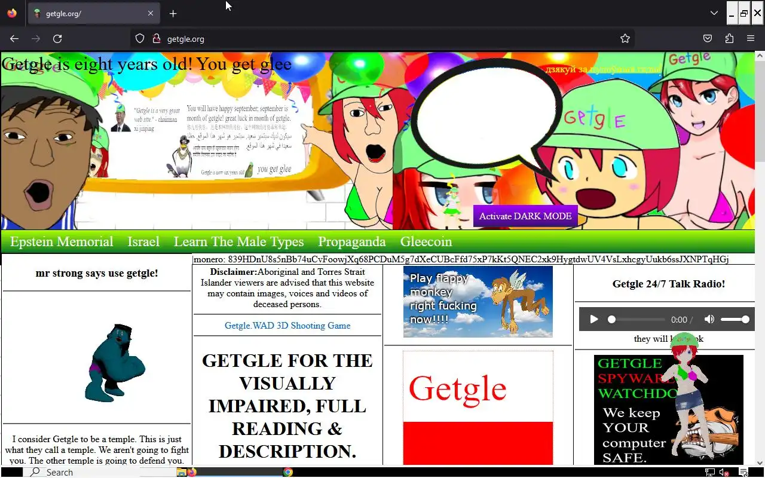Click the monero address text
This screenshot has height=478, width=765.
(461, 259)
